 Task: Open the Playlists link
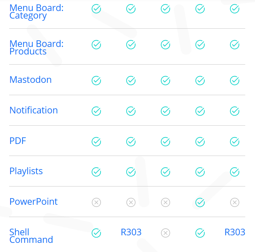(26, 171)
